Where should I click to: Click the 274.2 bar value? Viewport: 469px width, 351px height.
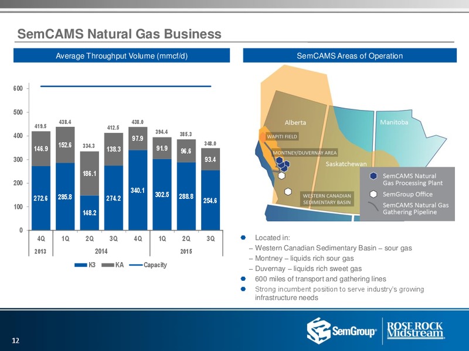(114, 198)
